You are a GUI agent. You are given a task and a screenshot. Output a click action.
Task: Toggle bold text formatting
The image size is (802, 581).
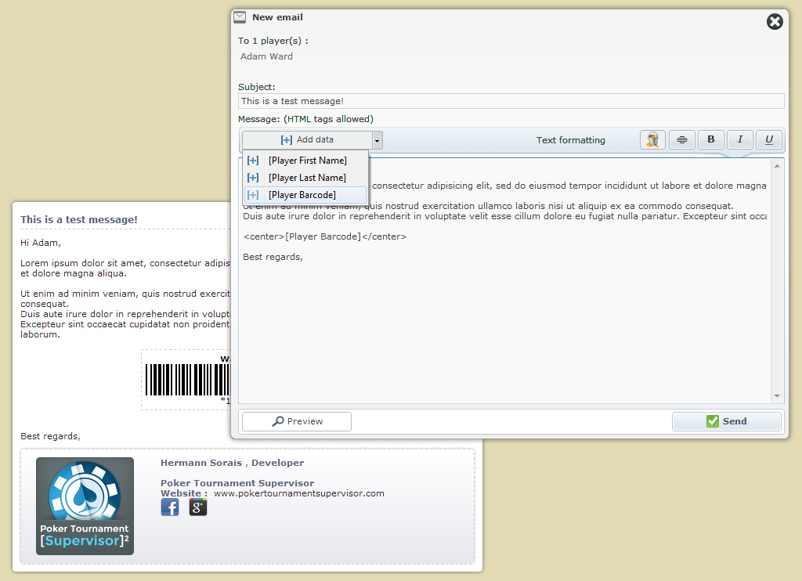pos(711,140)
